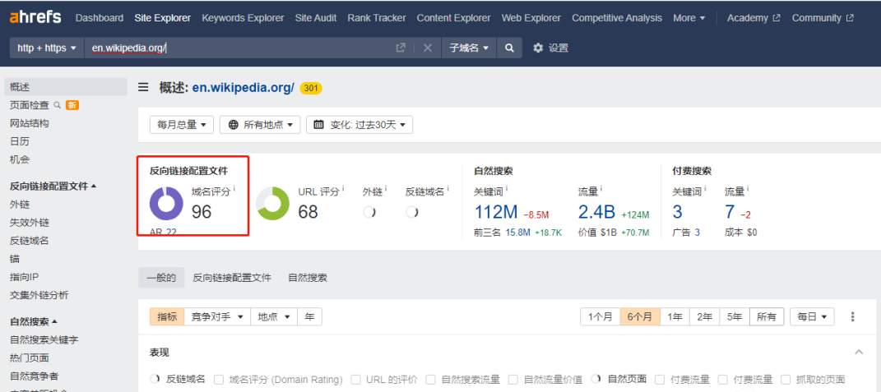Click the calendar icon in 变化 filter

point(318,125)
